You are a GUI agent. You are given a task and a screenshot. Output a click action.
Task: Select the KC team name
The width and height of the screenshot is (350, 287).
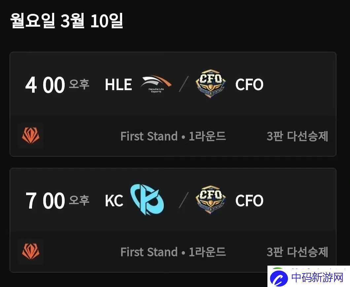click(x=114, y=201)
